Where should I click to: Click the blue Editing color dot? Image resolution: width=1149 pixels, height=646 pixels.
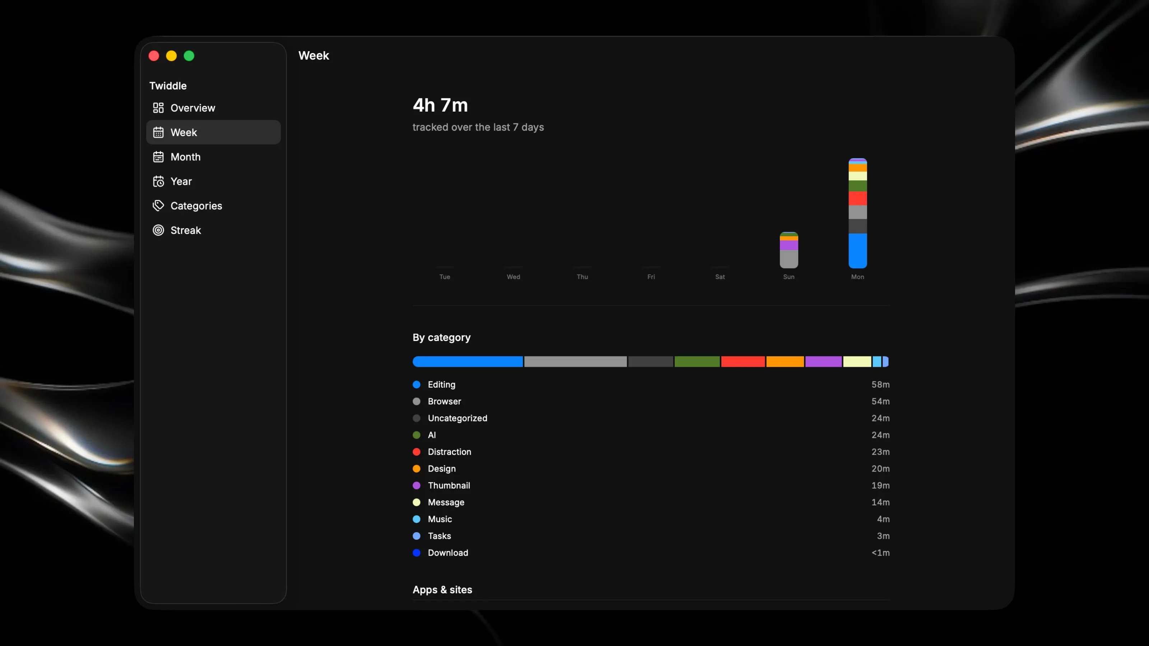[x=417, y=384]
